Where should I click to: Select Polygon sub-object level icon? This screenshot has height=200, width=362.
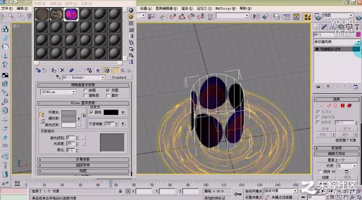[343, 105]
